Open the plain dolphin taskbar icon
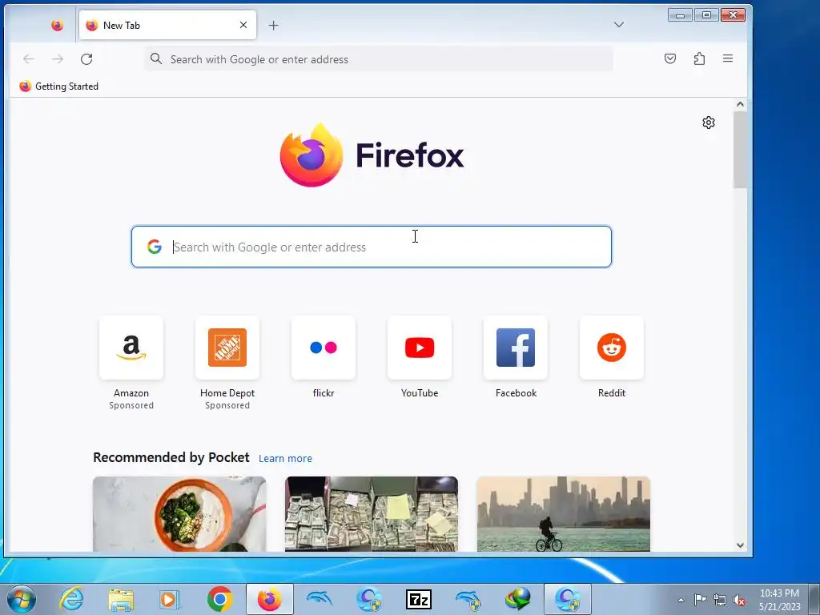The height and width of the screenshot is (615, 820). click(319, 598)
